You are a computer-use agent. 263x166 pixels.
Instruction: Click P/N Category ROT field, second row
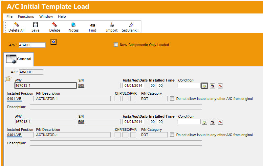[154, 135]
